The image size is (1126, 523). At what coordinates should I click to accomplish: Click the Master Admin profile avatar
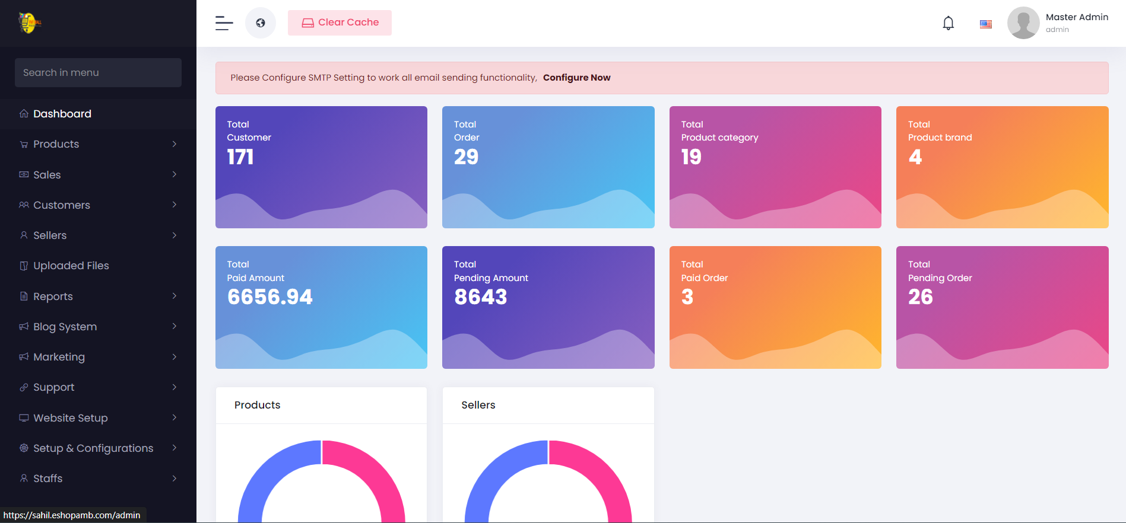[1023, 23]
